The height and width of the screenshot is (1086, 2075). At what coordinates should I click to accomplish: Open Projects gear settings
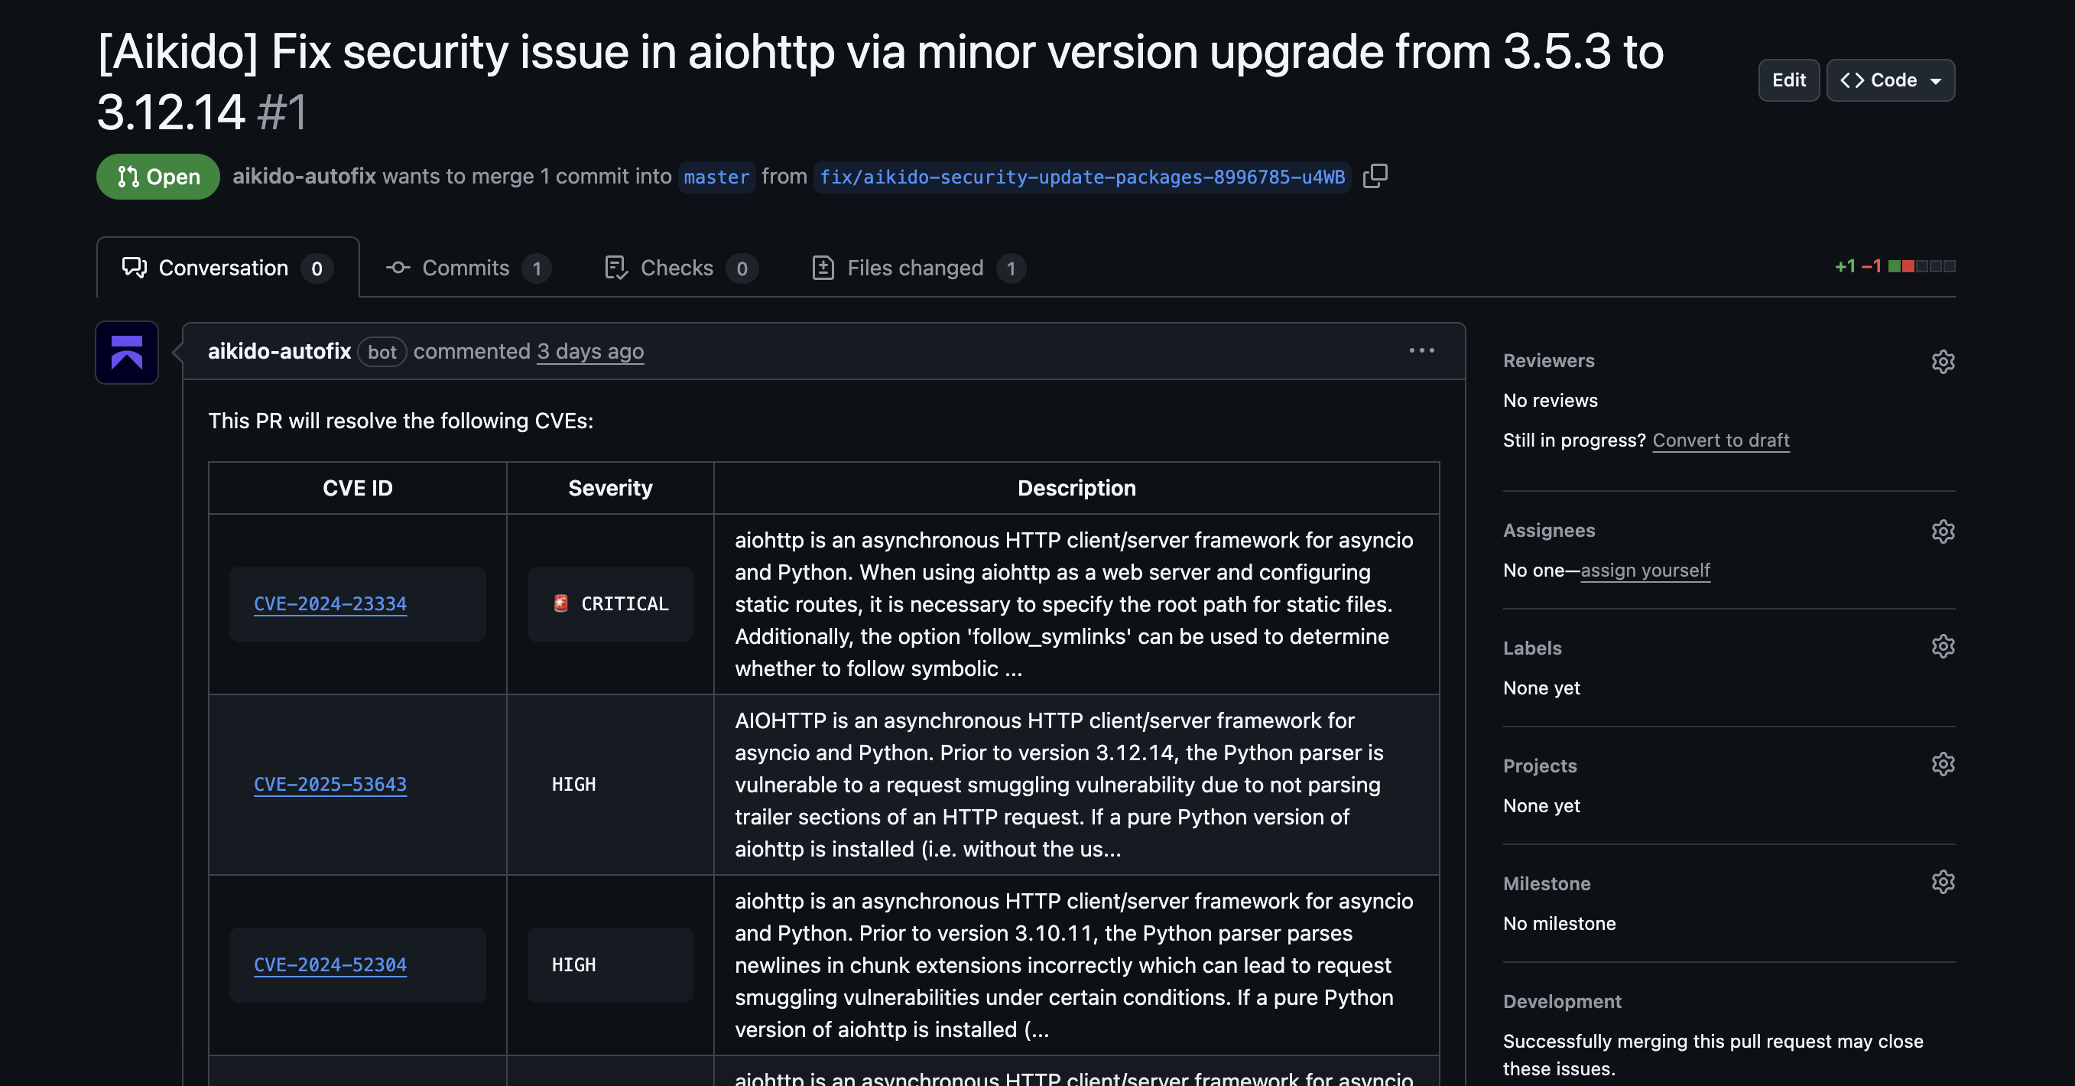point(1943,765)
